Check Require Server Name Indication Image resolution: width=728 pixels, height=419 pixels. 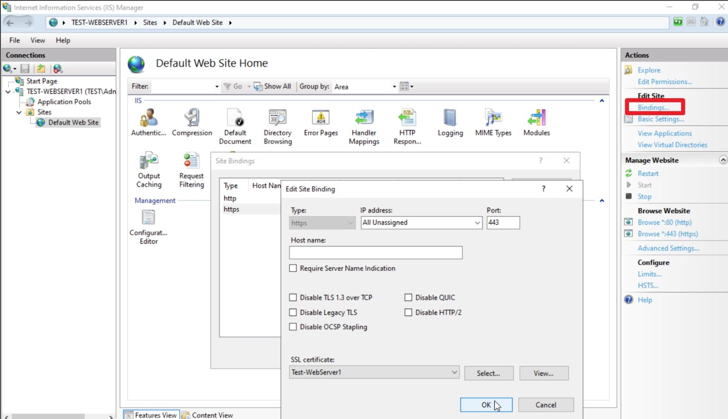(x=293, y=268)
